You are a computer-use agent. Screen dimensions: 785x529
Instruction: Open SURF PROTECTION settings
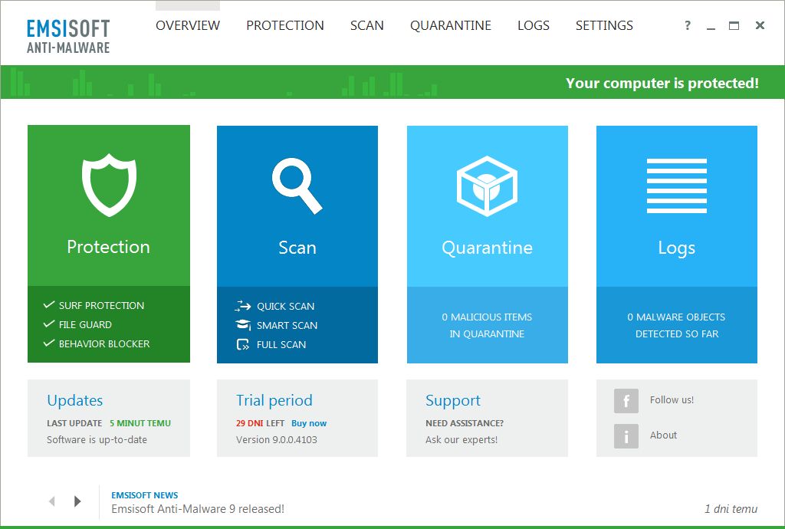click(x=102, y=305)
